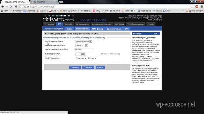Click the ACK timing field with 2000
Image resolution: width=204 pixels, height=114 pixels.
coord(80,54)
